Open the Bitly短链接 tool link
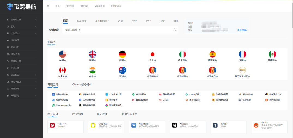The width and height of the screenshot is (293, 138). pyautogui.click(x=192, y=100)
